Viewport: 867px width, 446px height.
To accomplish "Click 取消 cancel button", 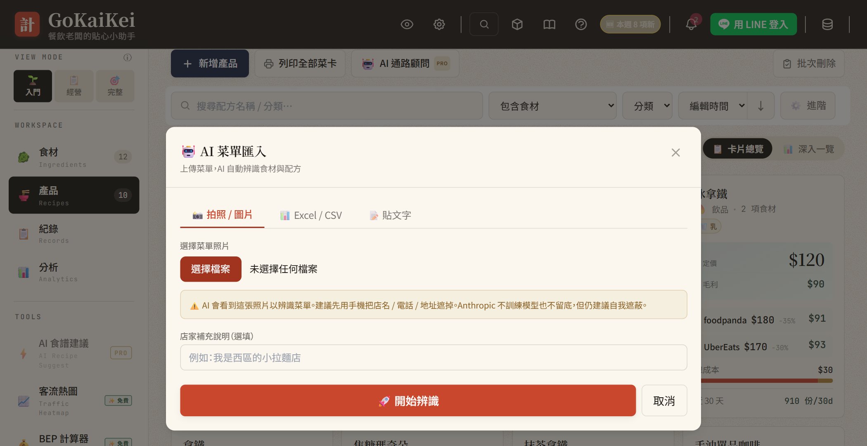I will coord(664,401).
